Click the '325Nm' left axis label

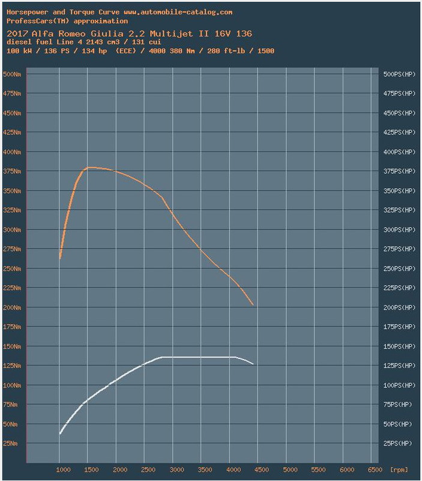pyautogui.click(x=12, y=210)
